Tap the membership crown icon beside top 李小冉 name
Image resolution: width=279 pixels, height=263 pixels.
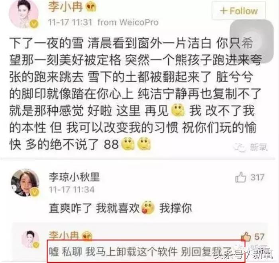pos(91,7)
